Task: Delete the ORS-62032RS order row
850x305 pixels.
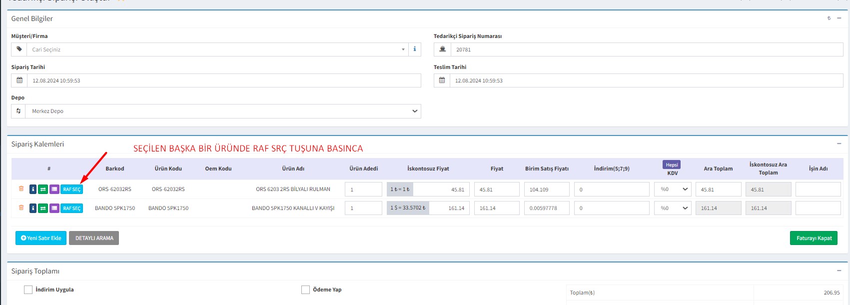Action: click(x=21, y=189)
